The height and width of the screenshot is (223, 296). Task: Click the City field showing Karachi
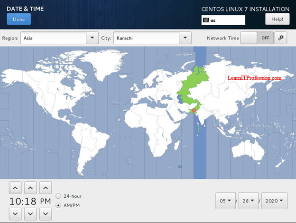[146, 38]
